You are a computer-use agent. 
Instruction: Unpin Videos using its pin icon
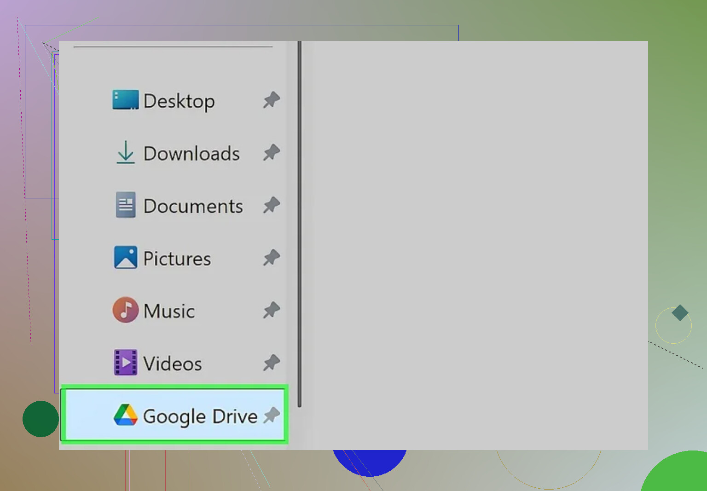pos(272,363)
